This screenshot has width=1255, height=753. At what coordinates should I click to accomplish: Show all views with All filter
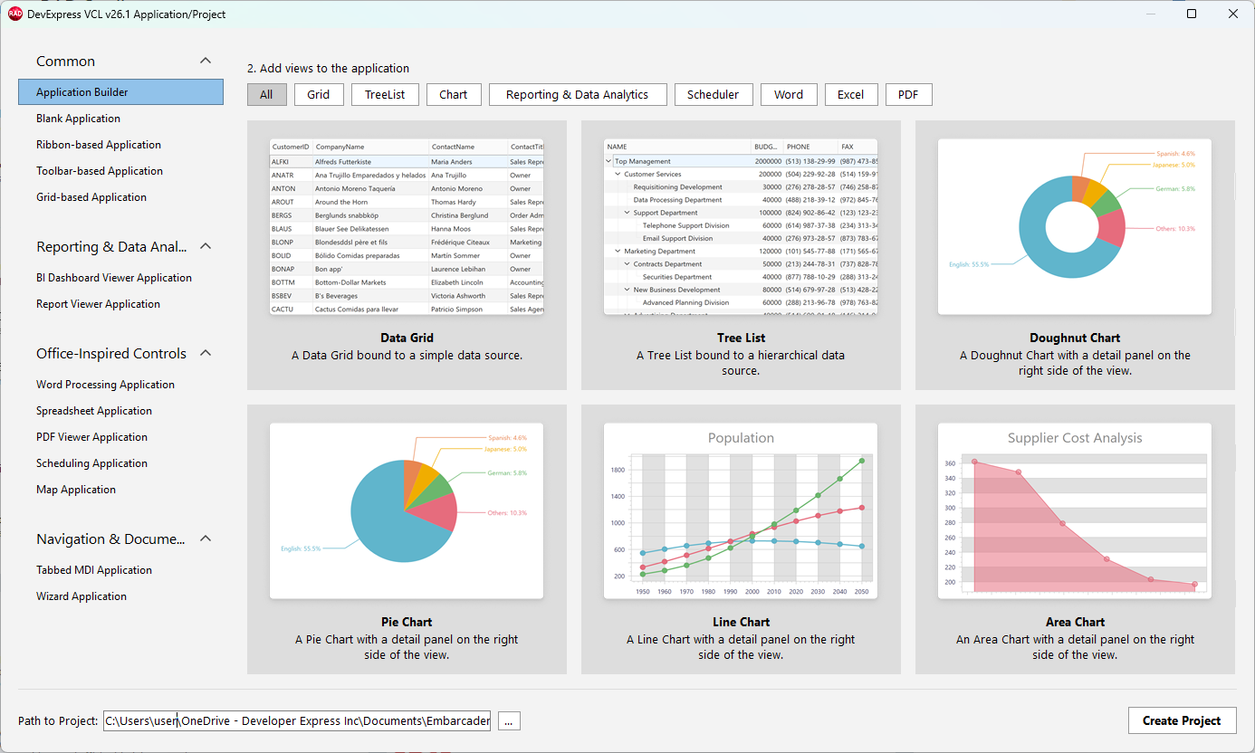click(x=267, y=94)
